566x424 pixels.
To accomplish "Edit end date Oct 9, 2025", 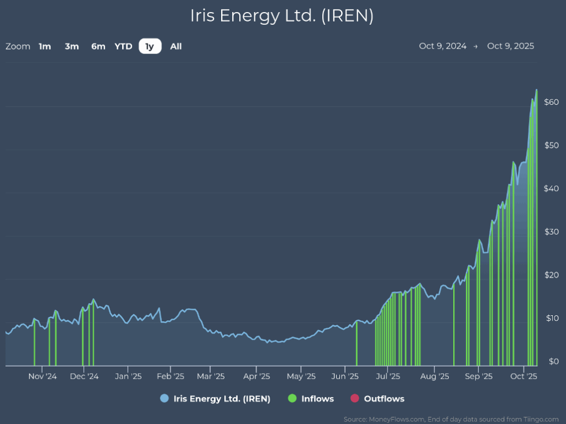I will [x=510, y=46].
